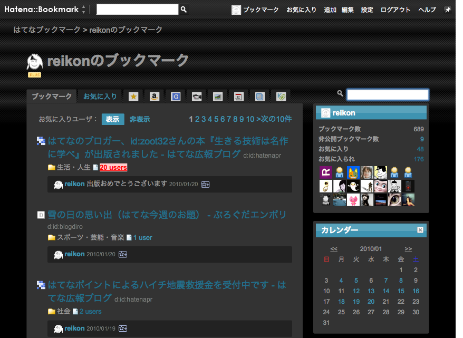Go to previous month in calendar
The image size is (463, 338).
pos(334,249)
